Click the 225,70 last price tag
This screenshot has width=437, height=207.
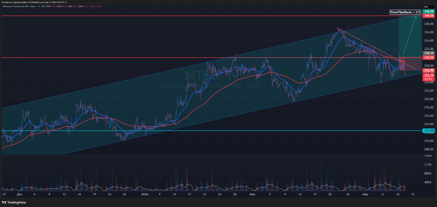point(428,75)
